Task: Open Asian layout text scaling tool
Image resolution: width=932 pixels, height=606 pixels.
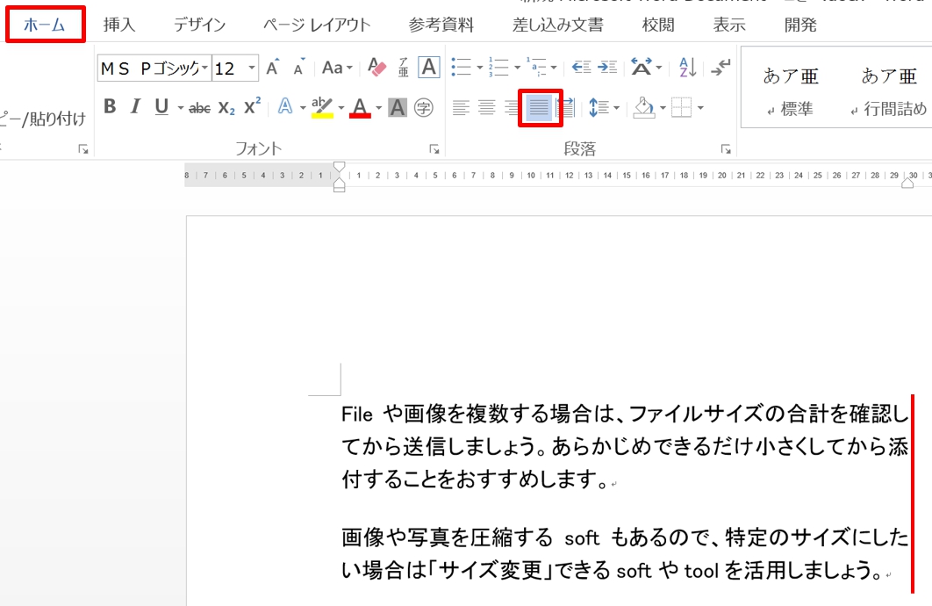Action: 641,68
